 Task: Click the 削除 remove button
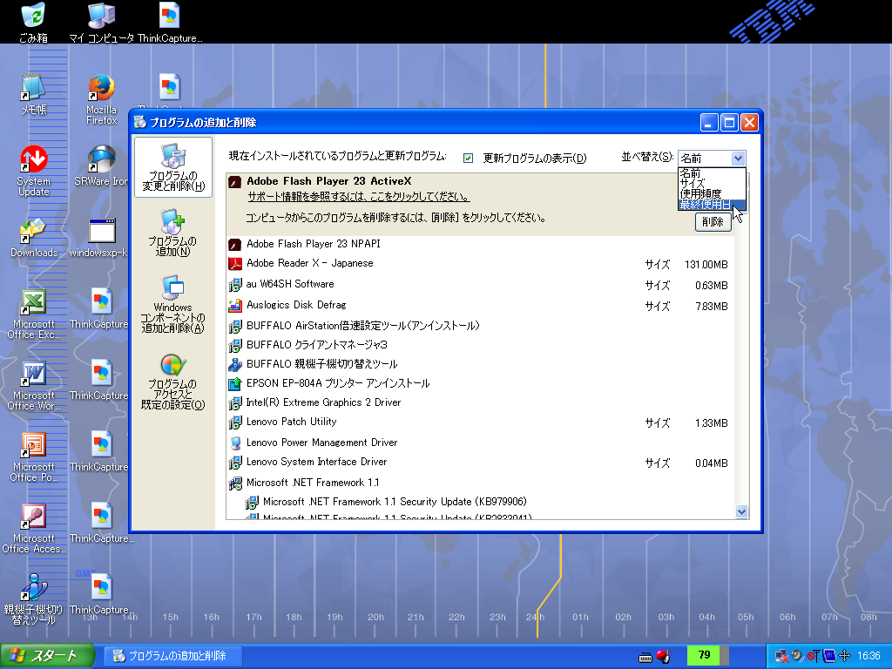(713, 222)
